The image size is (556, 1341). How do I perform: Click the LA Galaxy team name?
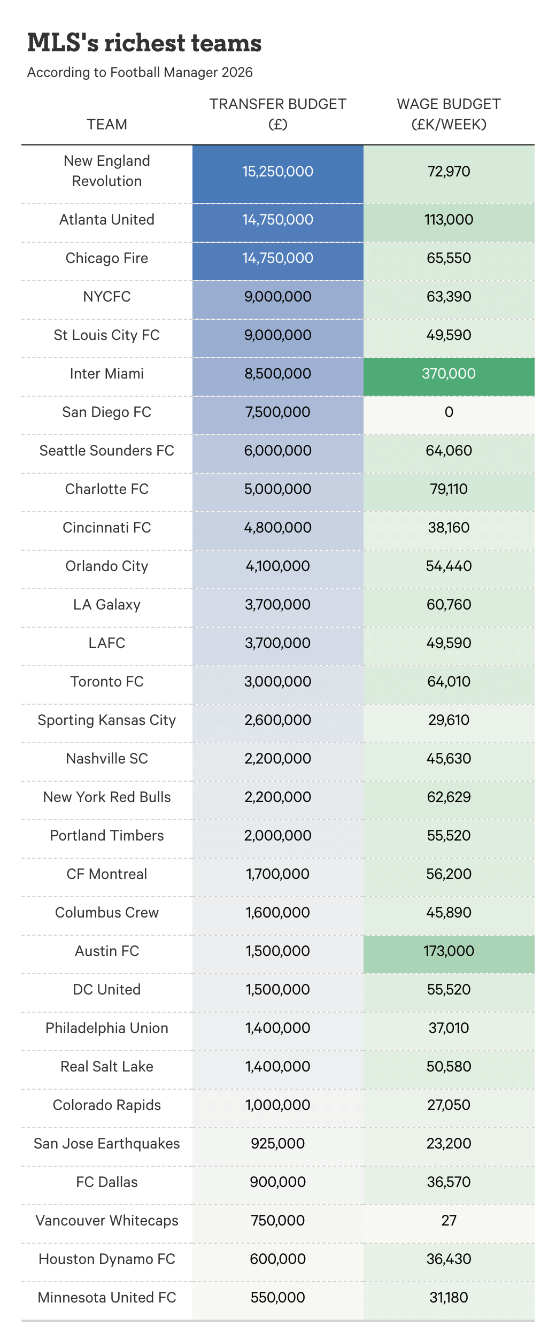(107, 604)
